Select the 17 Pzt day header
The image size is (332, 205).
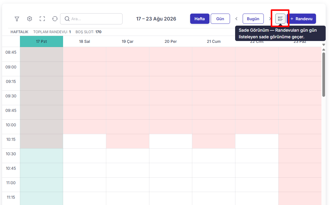(42, 42)
